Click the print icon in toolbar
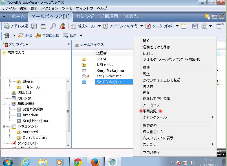This screenshot has height=166, width=227. coord(43,26)
